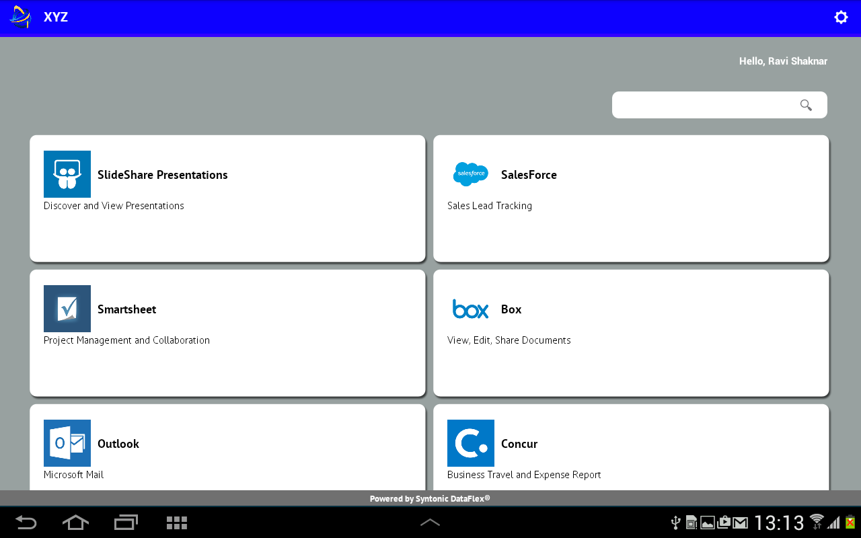This screenshot has height=538, width=861.
Task: Tap the cellular signal bars icon
Action: (834, 523)
